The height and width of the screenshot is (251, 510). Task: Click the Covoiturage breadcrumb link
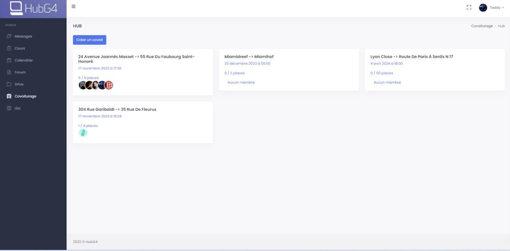pyautogui.click(x=482, y=26)
